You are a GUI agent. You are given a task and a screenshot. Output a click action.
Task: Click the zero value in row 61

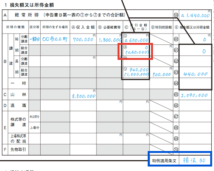tap(204, 51)
